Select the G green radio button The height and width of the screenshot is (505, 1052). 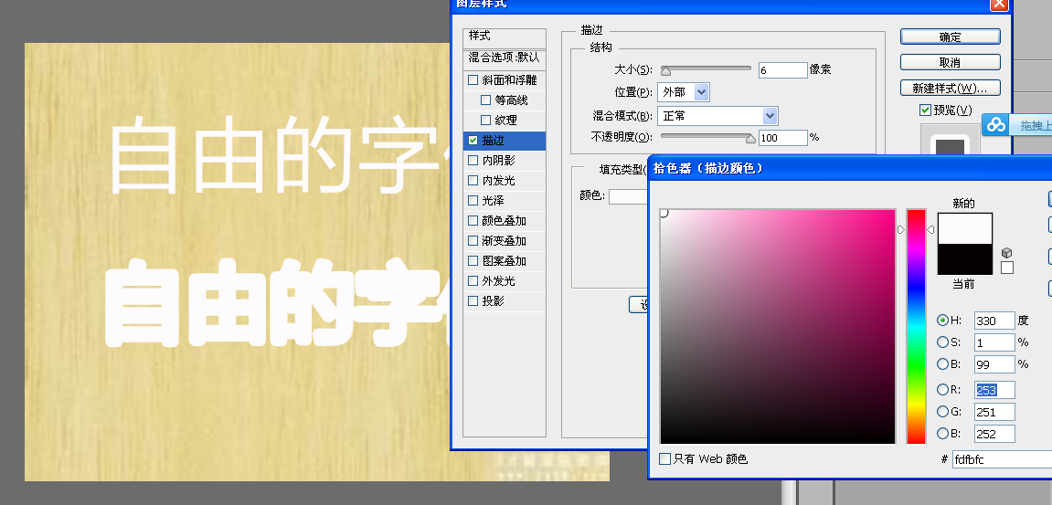coord(942,411)
